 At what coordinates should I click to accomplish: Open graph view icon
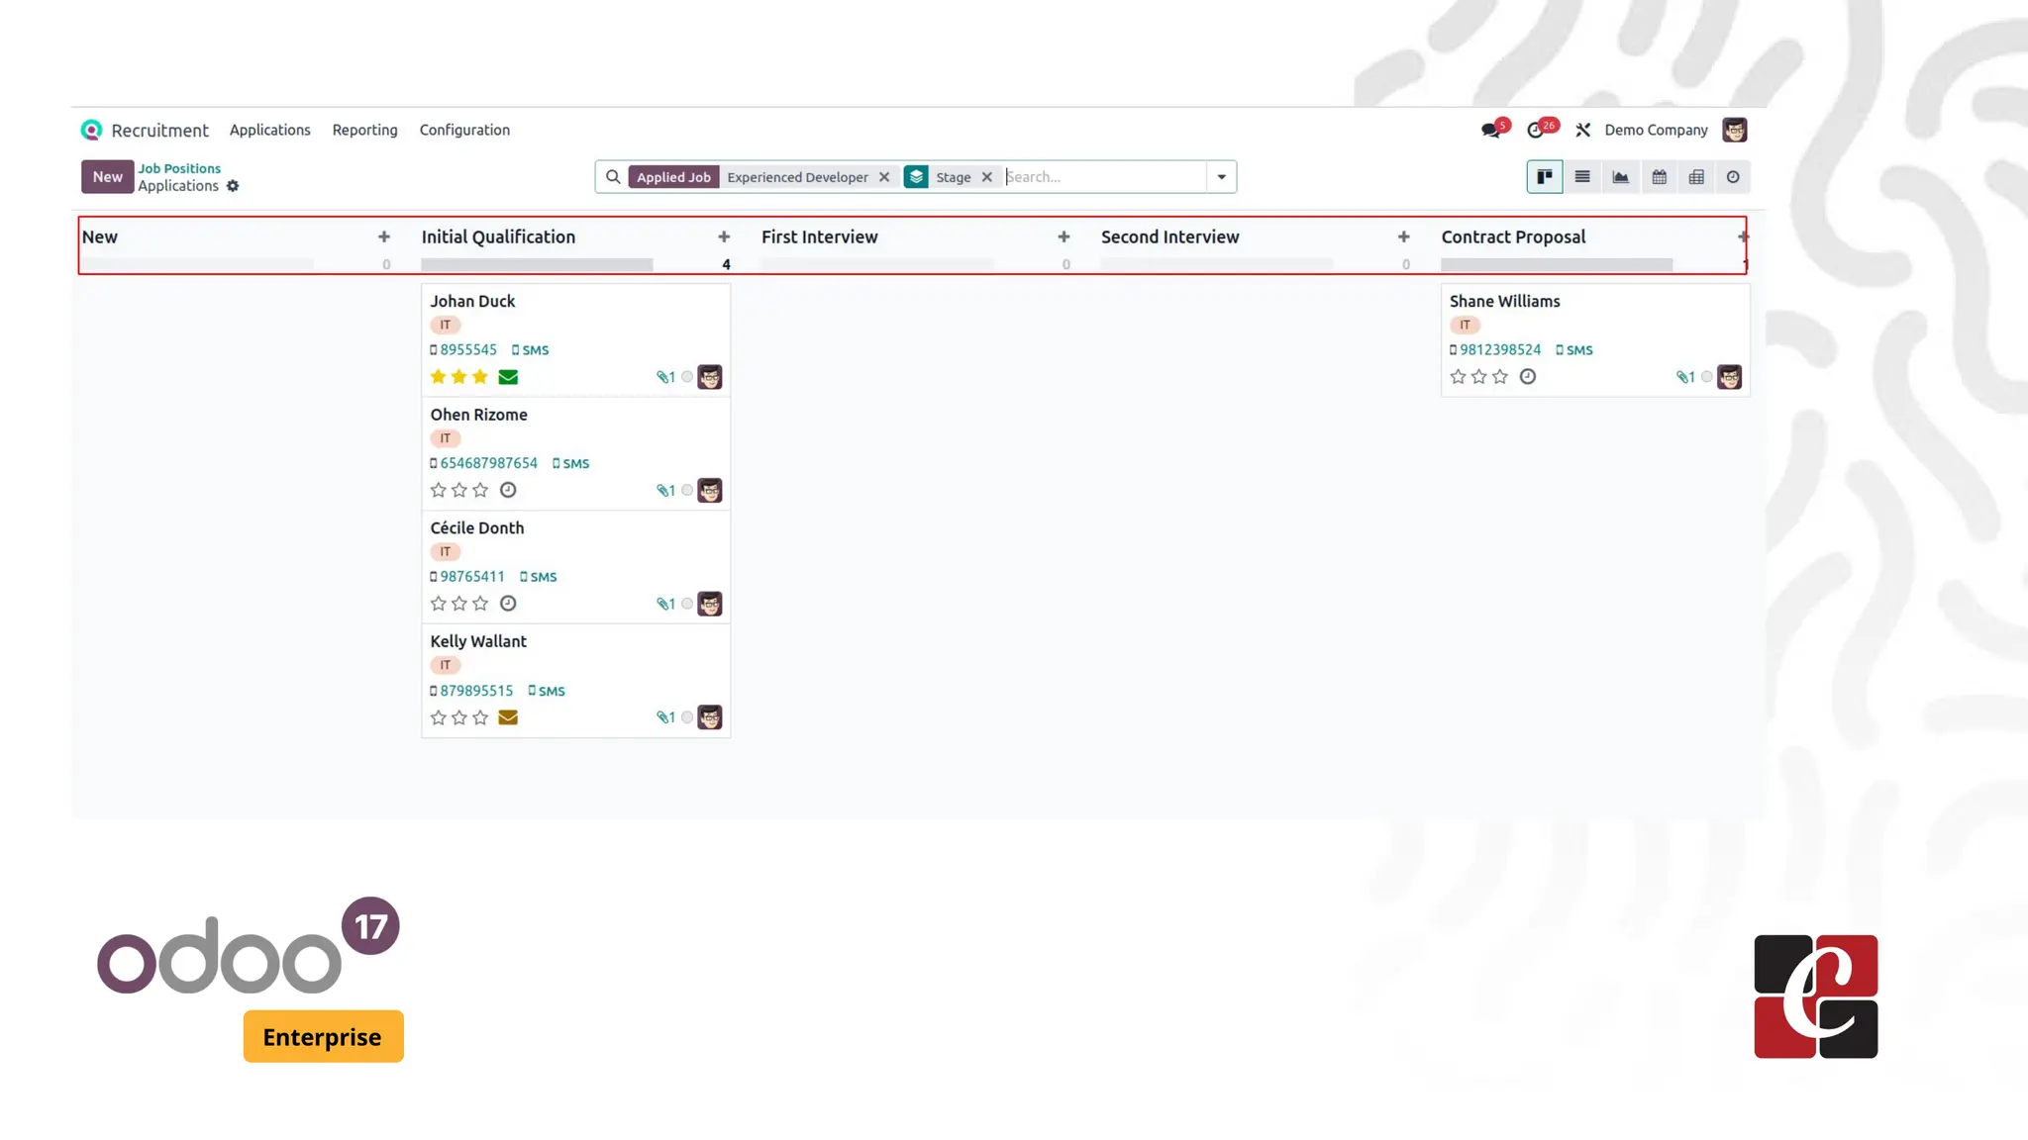click(x=1620, y=177)
